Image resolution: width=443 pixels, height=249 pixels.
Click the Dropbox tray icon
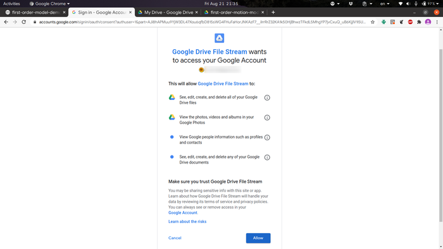pyautogui.click(x=351, y=4)
